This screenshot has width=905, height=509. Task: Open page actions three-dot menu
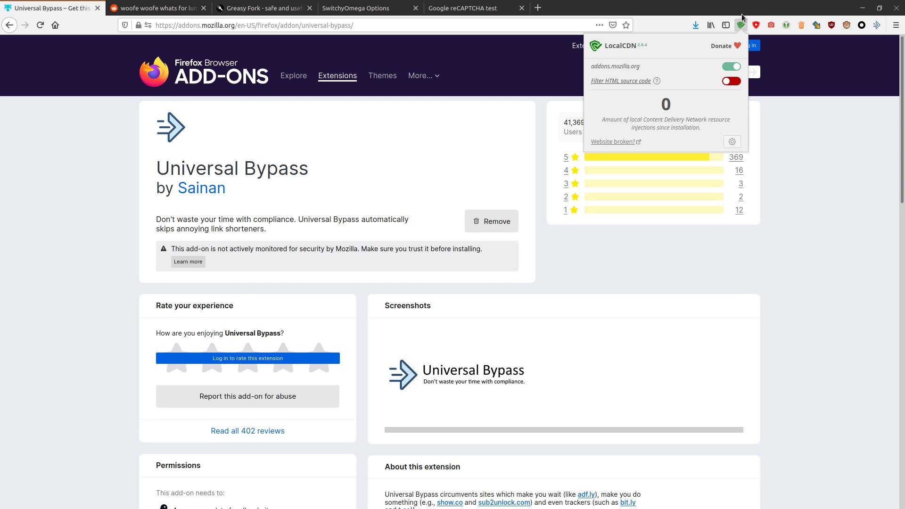pyautogui.click(x=599, y=25)
